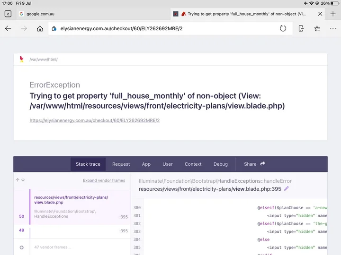Viewport: 341px width, 255px height.
Task: Open the tab switcher showing 2 tabs
Action: tap(8, 14)
